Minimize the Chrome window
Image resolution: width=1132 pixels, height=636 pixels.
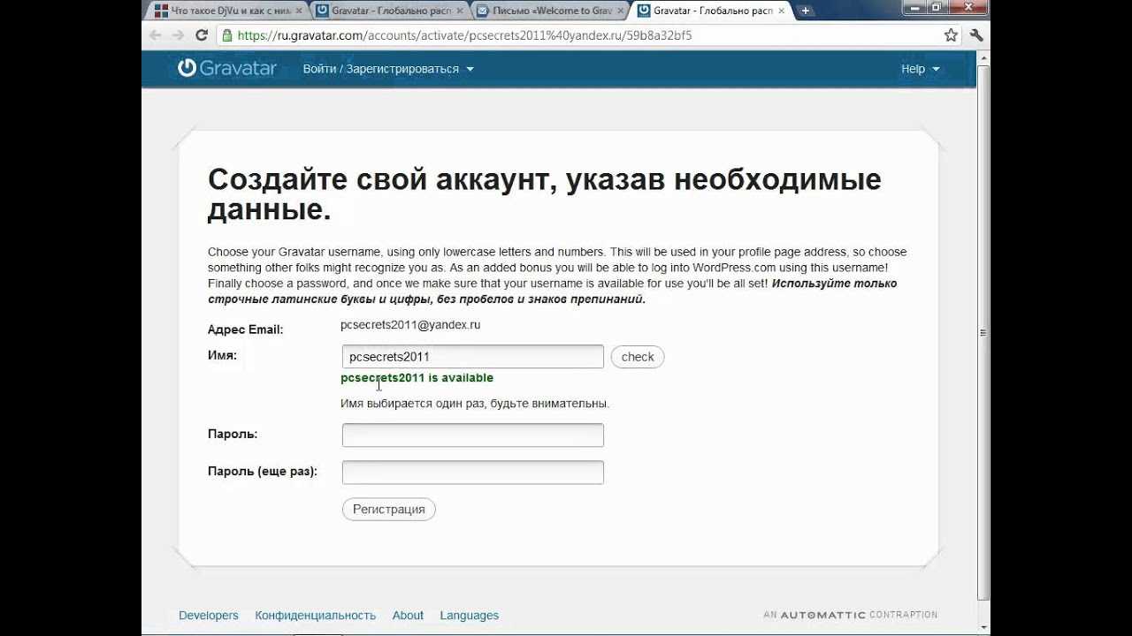(x=915, y=7)
